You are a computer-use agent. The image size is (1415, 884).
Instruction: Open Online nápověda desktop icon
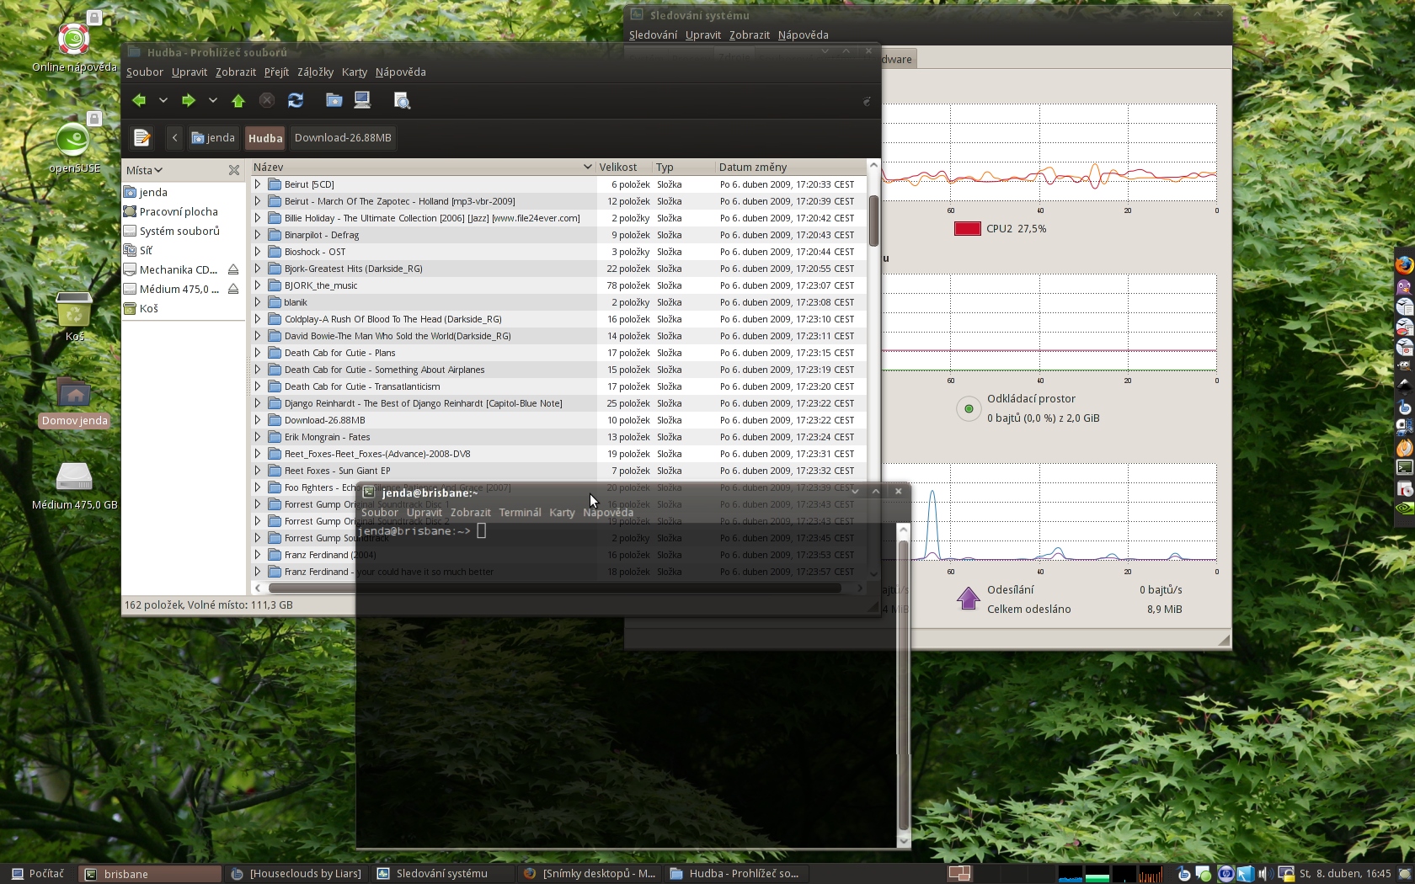pos(74,42)
